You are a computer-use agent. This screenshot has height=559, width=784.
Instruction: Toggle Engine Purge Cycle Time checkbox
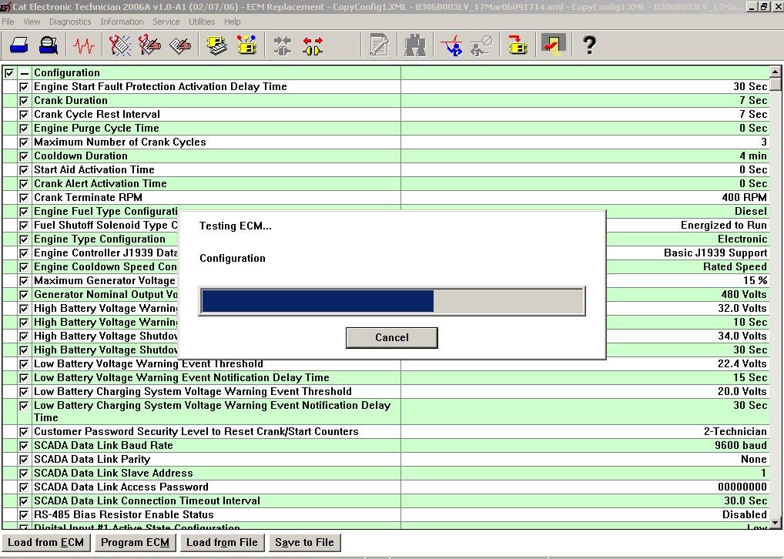pyautogui.click(x=24, y=129)
